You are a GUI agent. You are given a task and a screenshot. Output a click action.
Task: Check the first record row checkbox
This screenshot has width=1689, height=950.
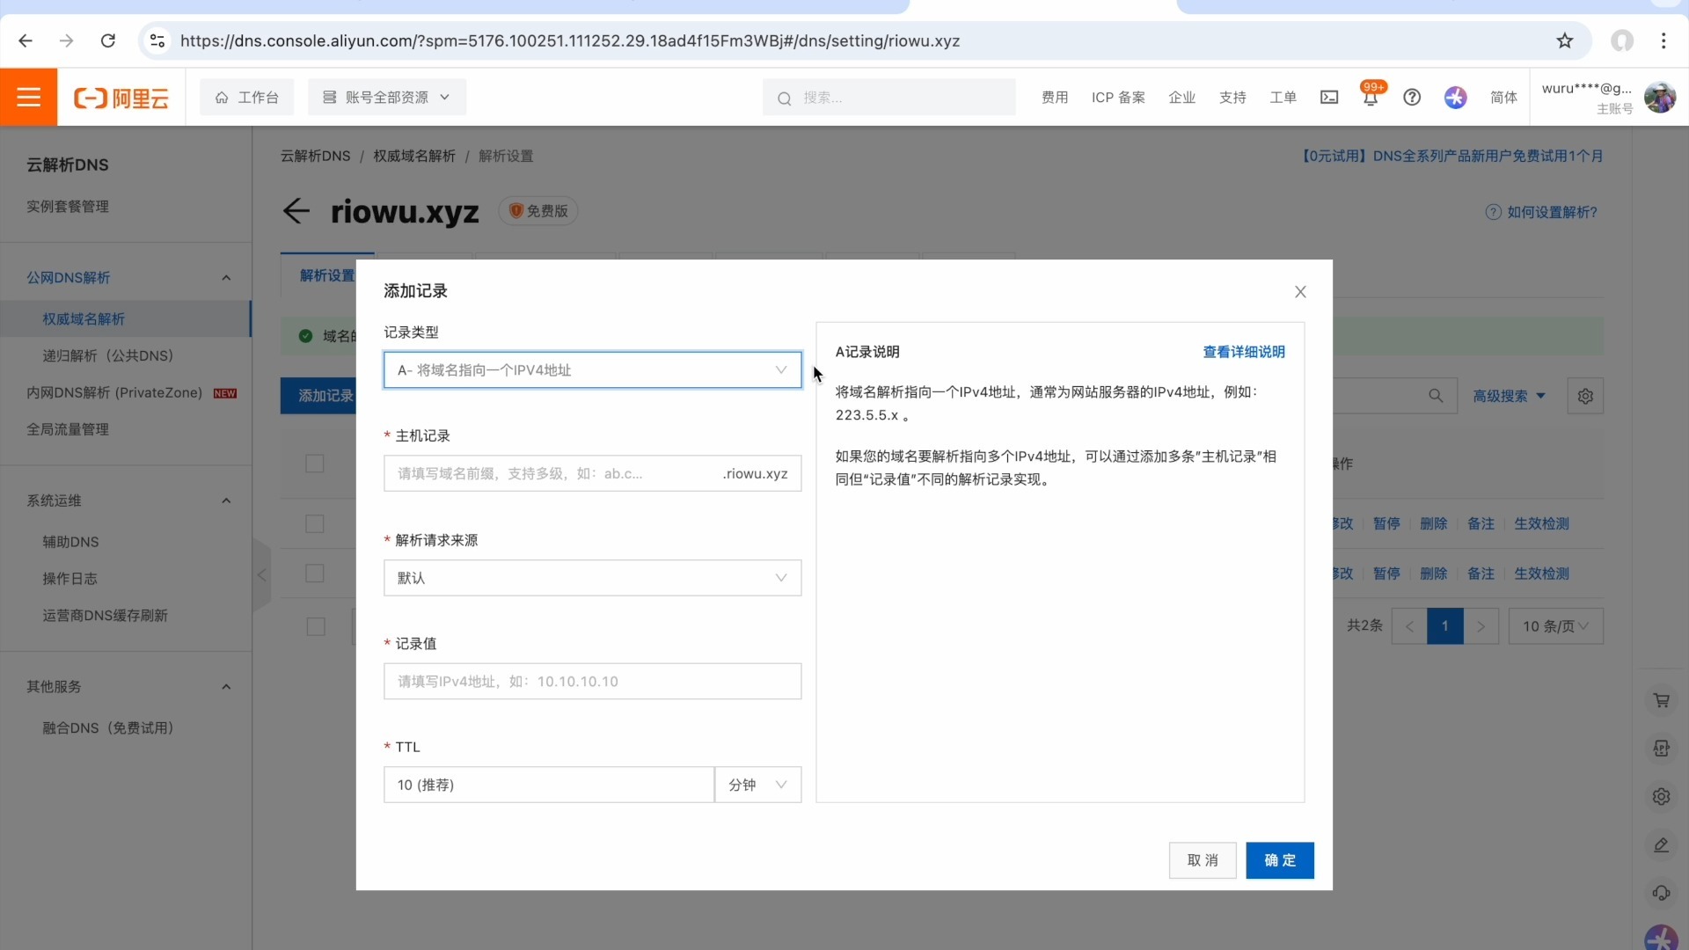(x=315, y=523)
